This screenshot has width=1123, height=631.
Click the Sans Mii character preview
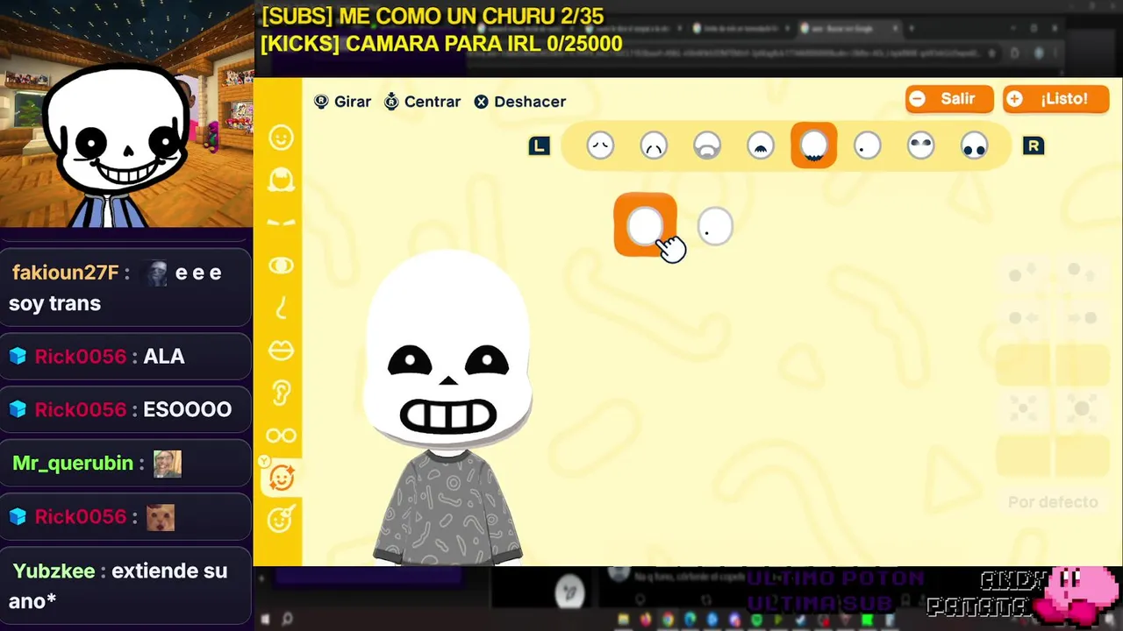coord(448,408)
